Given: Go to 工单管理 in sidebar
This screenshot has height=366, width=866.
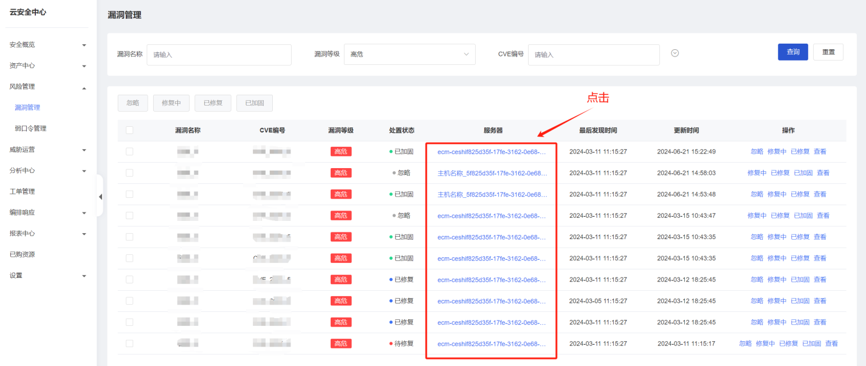Looking at the screenshot, I should (x=22, y=192).
